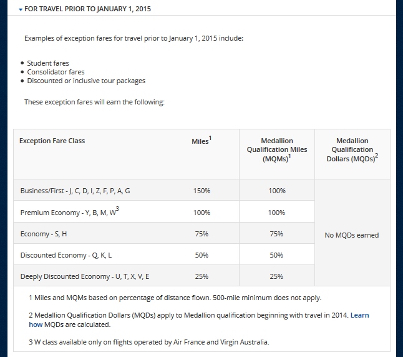Select the Premium Economy fare class row label
The width and height of the screenshot is (403, 357).
69,212
